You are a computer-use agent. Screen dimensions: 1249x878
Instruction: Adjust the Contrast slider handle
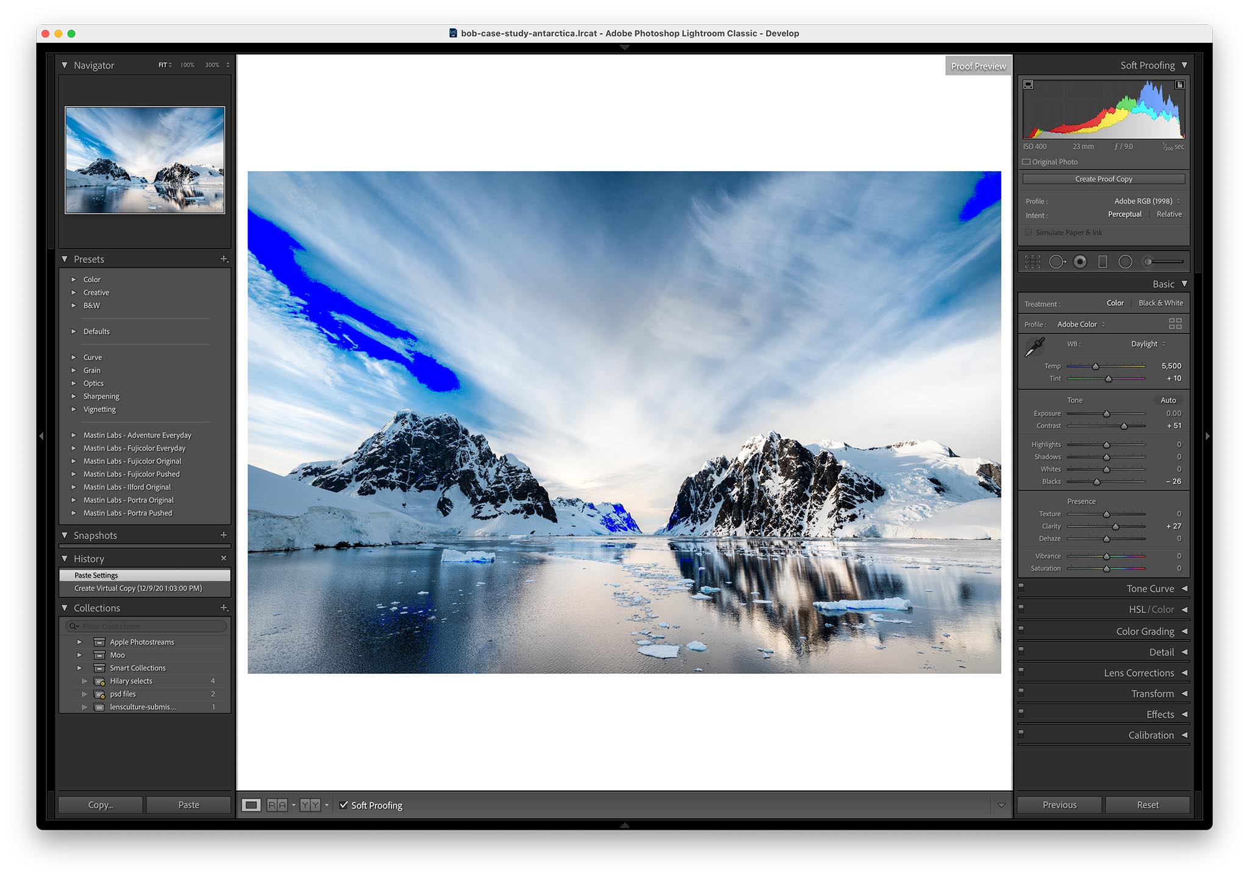1124,426
